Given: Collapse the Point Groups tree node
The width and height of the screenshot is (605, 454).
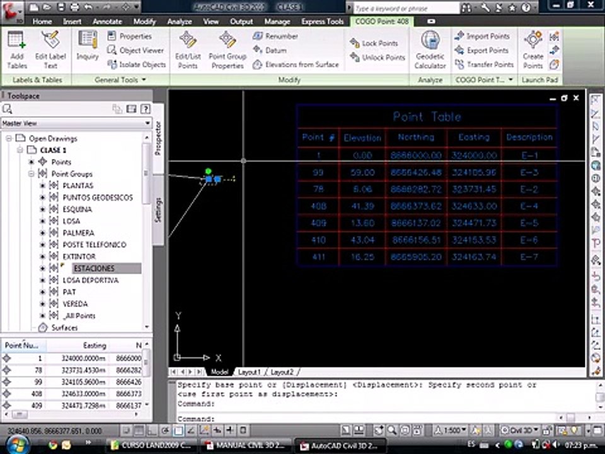Looking at the screenshot, I should coord(32,174).
